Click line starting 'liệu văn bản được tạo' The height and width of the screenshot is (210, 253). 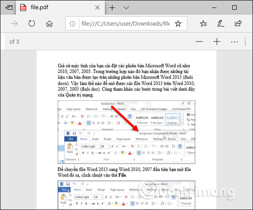click(125, 77)
